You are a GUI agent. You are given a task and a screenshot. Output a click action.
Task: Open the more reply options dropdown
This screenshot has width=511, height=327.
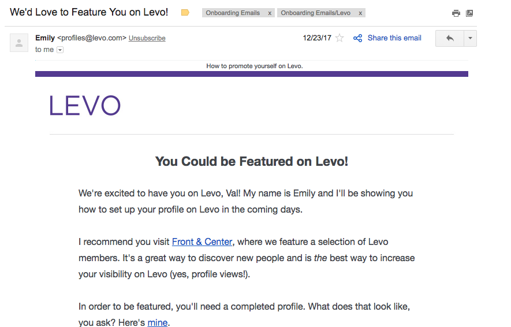point(470,38)
